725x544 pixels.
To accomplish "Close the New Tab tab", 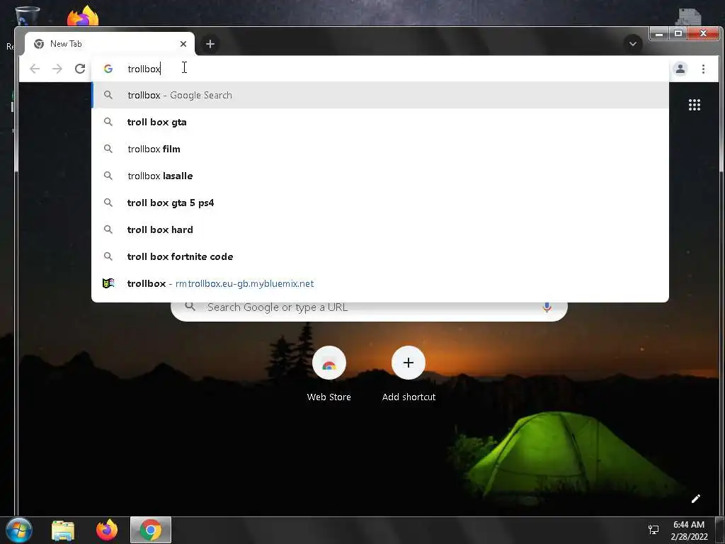I will [183, 44].
